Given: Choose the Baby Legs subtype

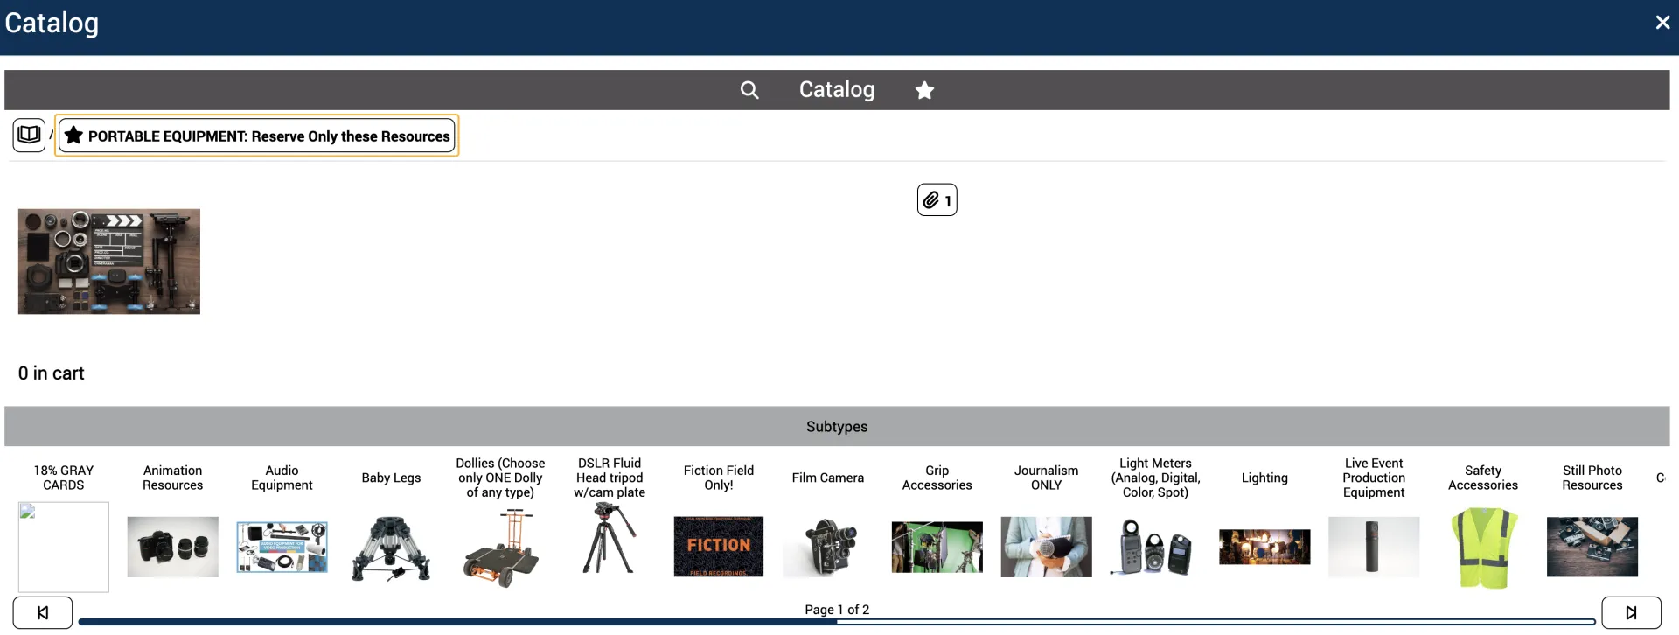Looking at the screenshot, I should [x=391, y=547].
